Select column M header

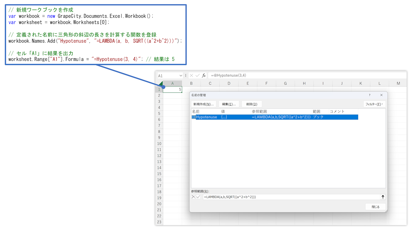398,83
